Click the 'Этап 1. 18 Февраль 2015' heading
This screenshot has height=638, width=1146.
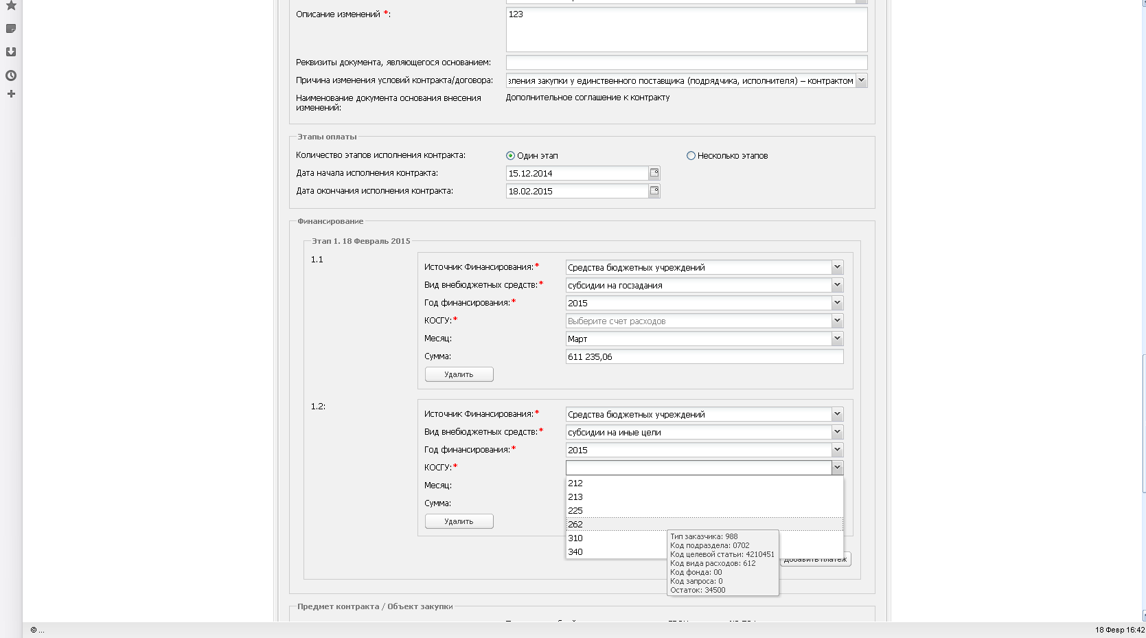pos(361,241)
